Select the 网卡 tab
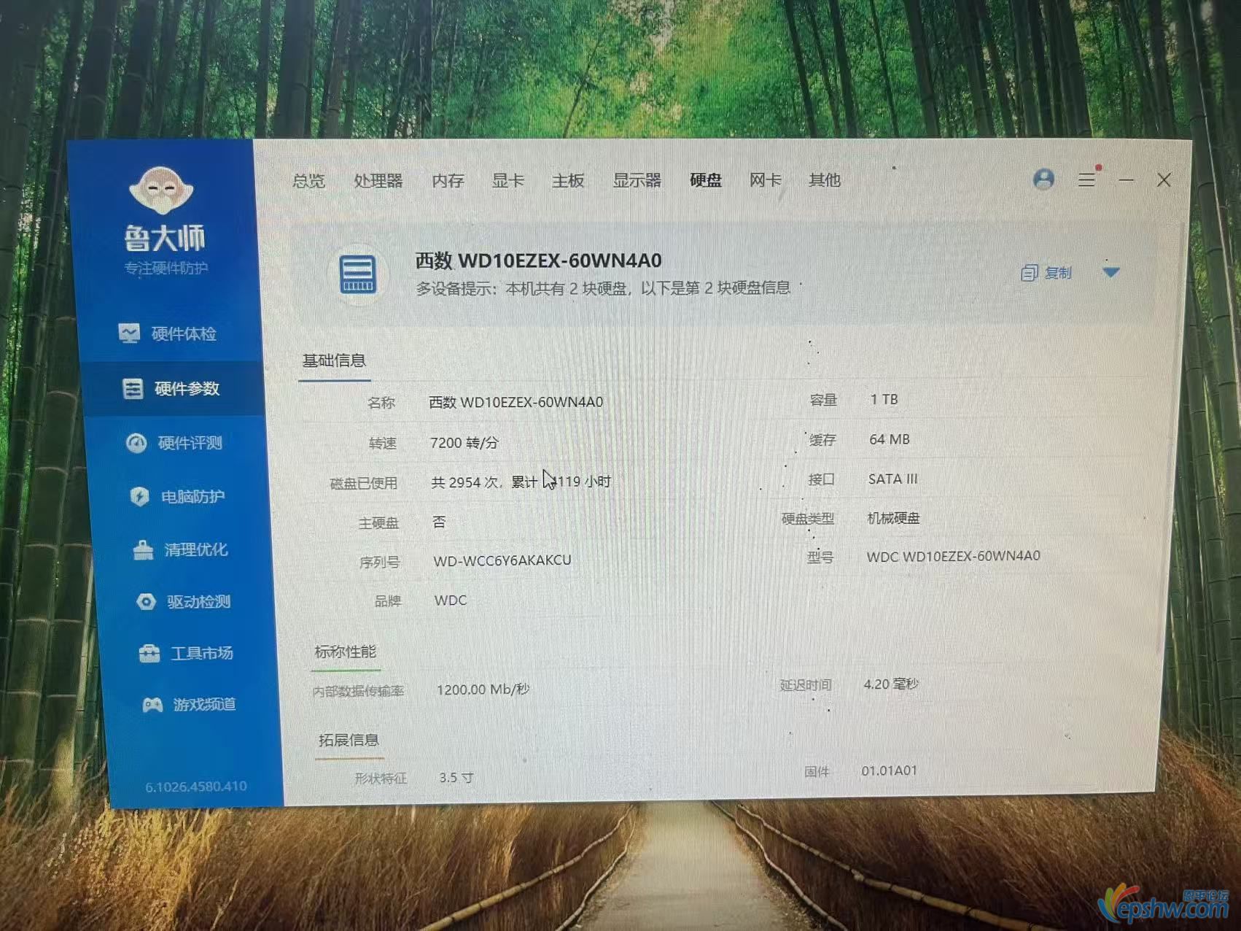This screenshot has width=1241, height=931. [765, 179]
